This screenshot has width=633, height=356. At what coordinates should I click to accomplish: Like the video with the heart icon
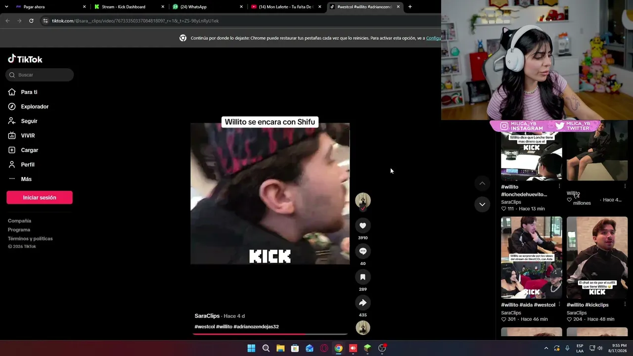362,225
